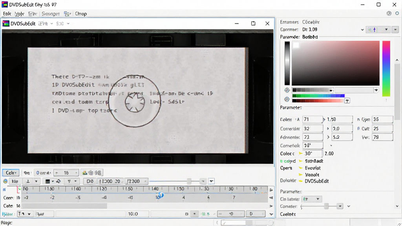402x226 pixels.
Task: Open dropdown arrow next to 'y' button
Action: (x=76, y=181)
